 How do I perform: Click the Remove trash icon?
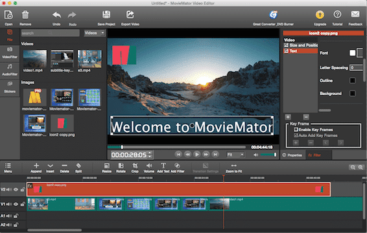pos(25,15)
